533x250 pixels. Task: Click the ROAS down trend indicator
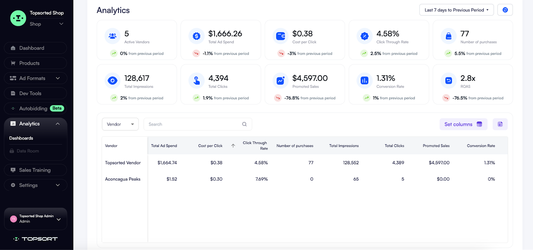446,98
